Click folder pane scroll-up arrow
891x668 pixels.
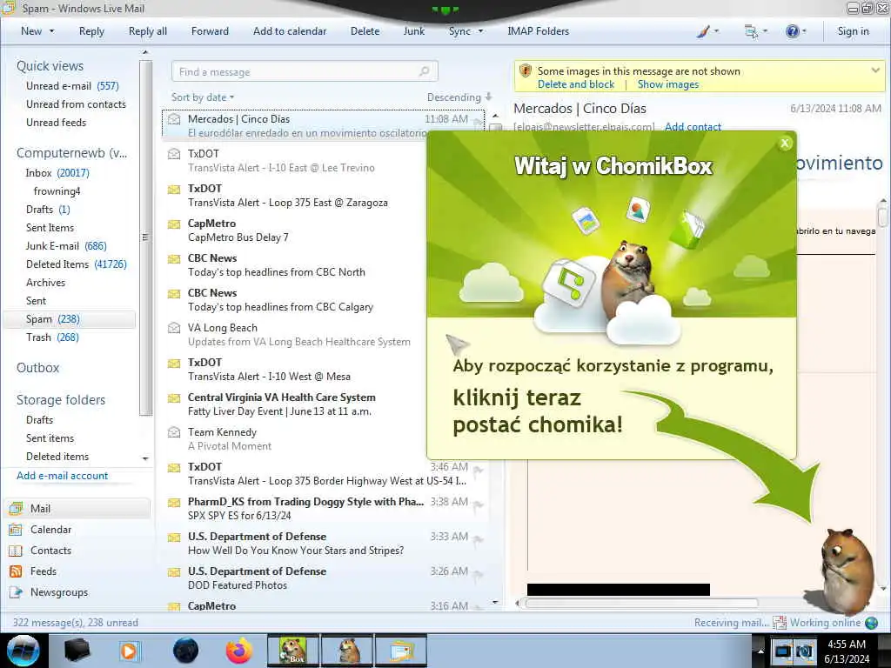pyautogui.click(x=145, y=52)
